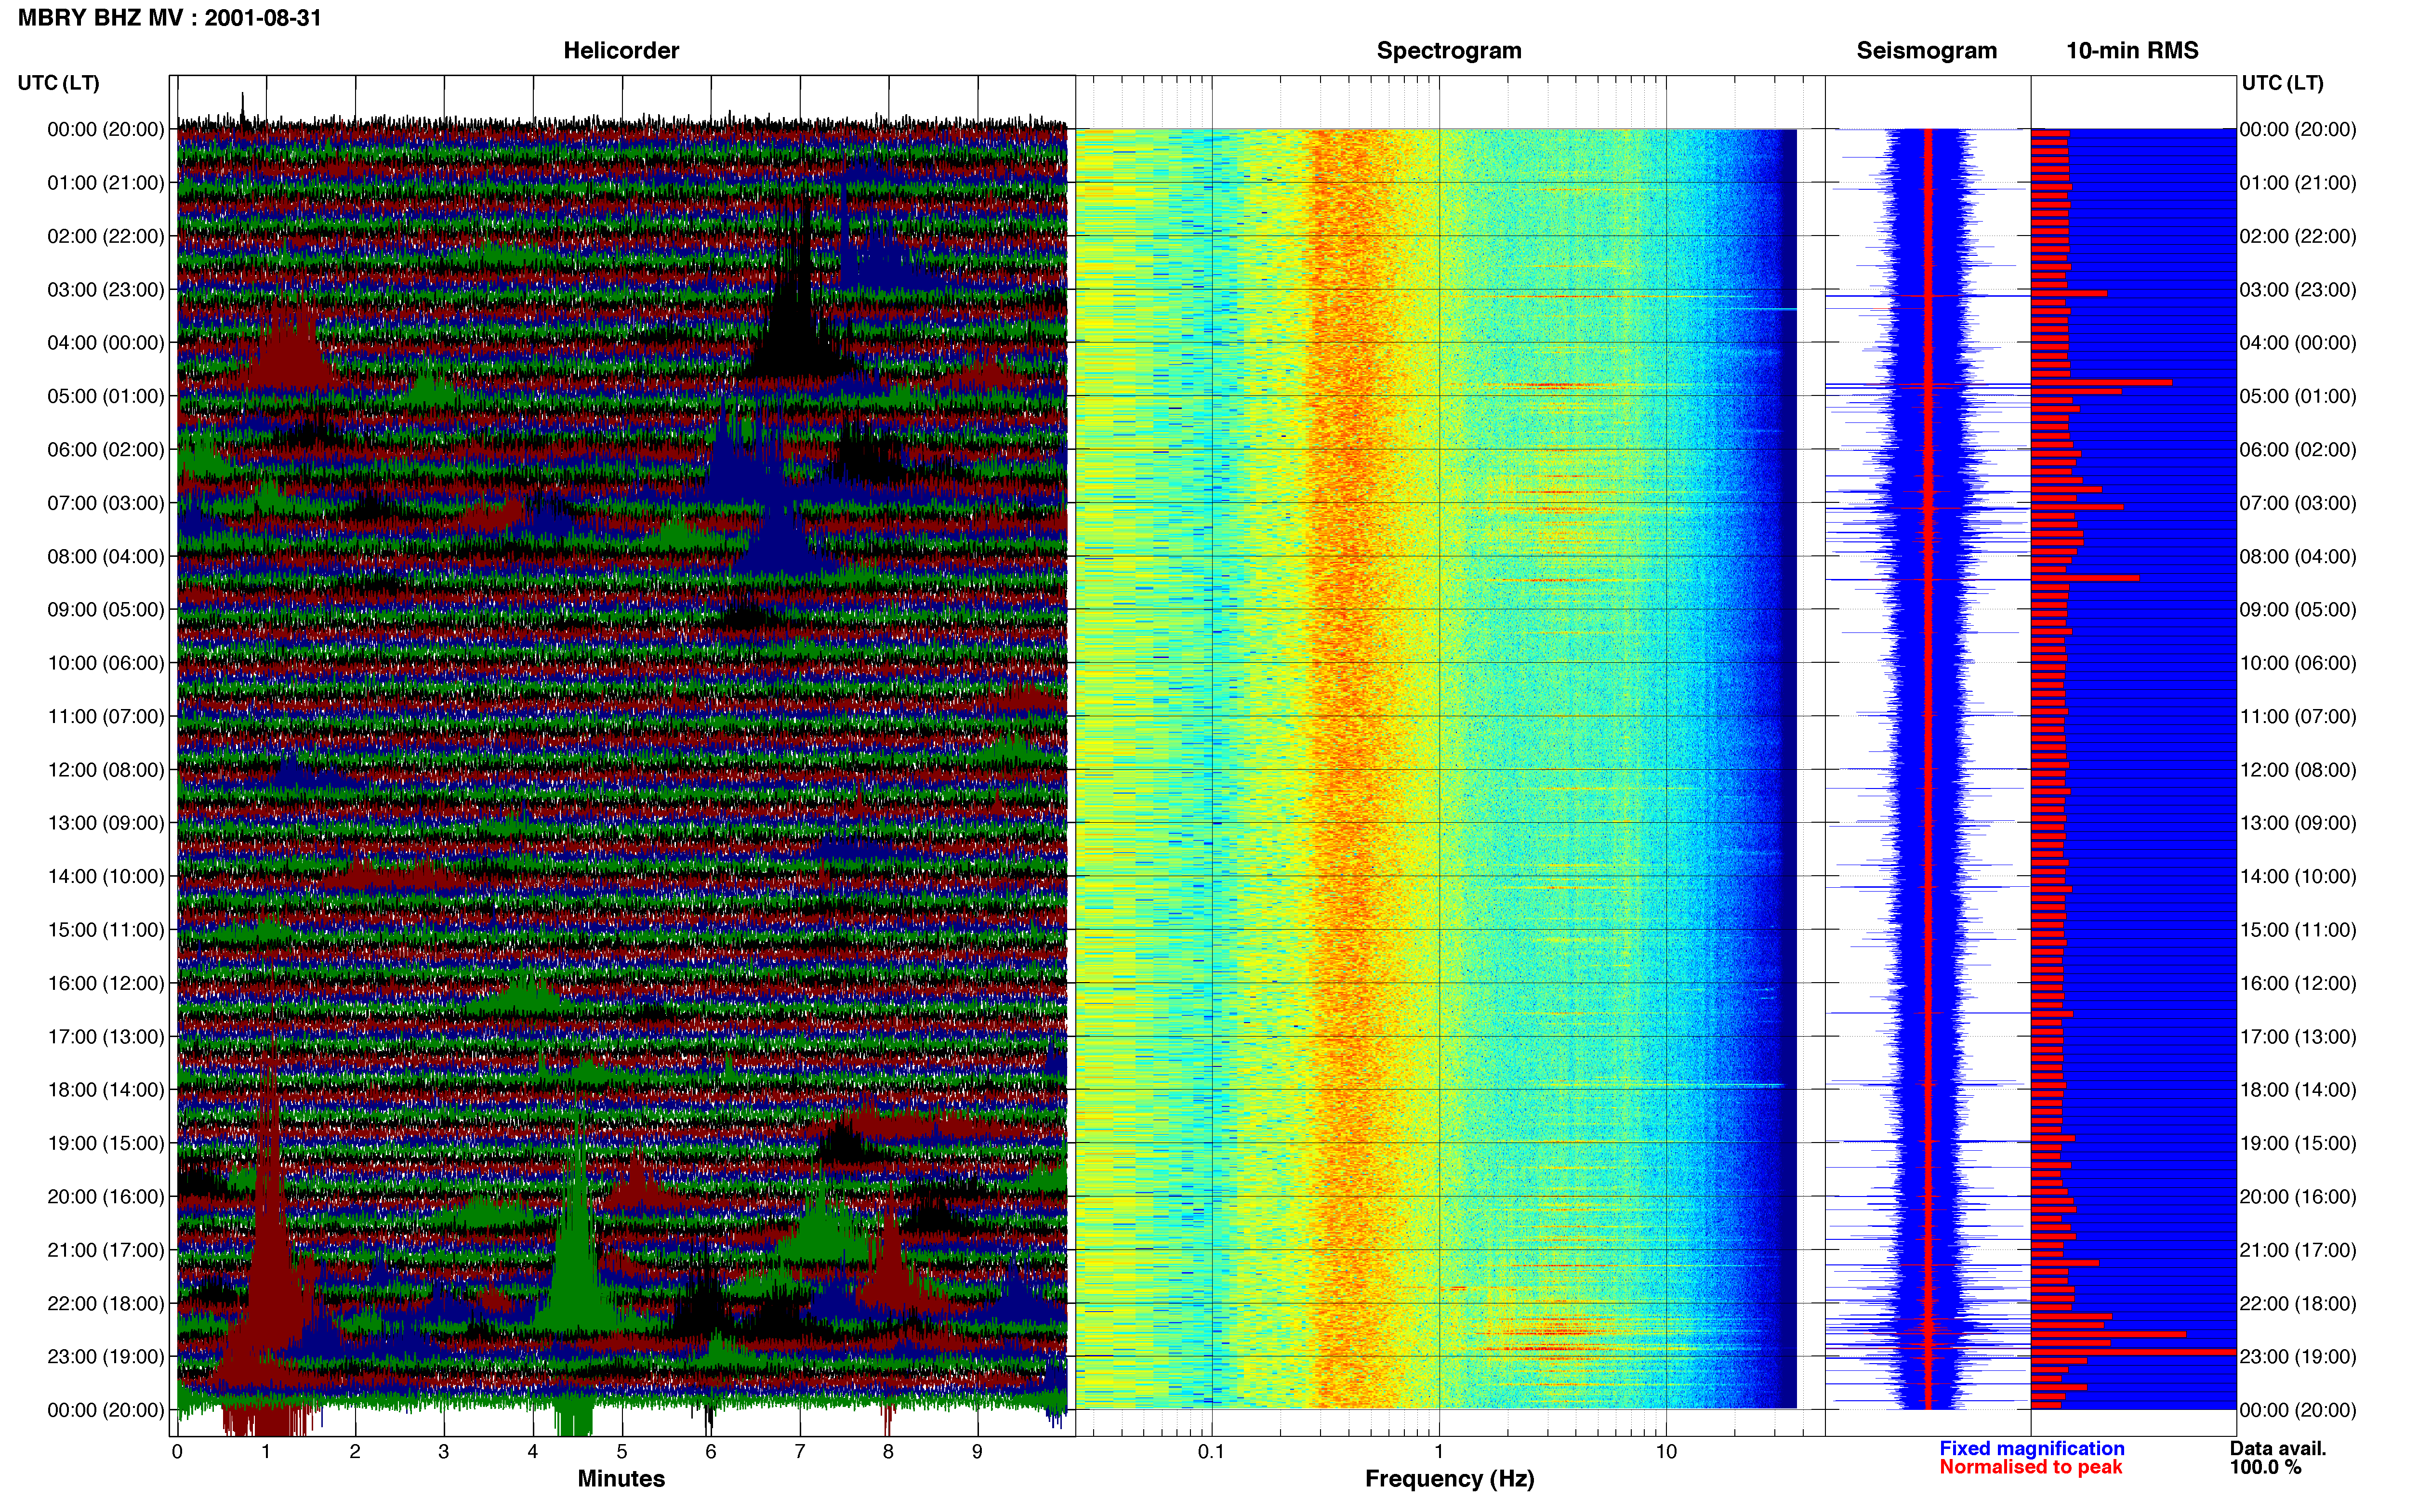Click 05:00 (01:00) on the helicorder time axis
The height and width of the screenshot is (1512, 2418).
106,396
